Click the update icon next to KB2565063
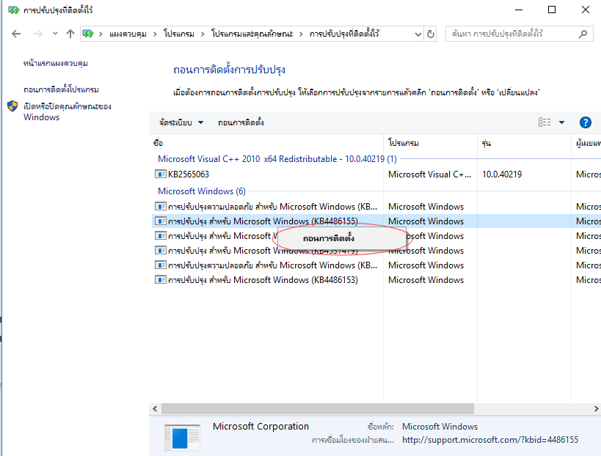The image size is (601, 456). (160, 174)
